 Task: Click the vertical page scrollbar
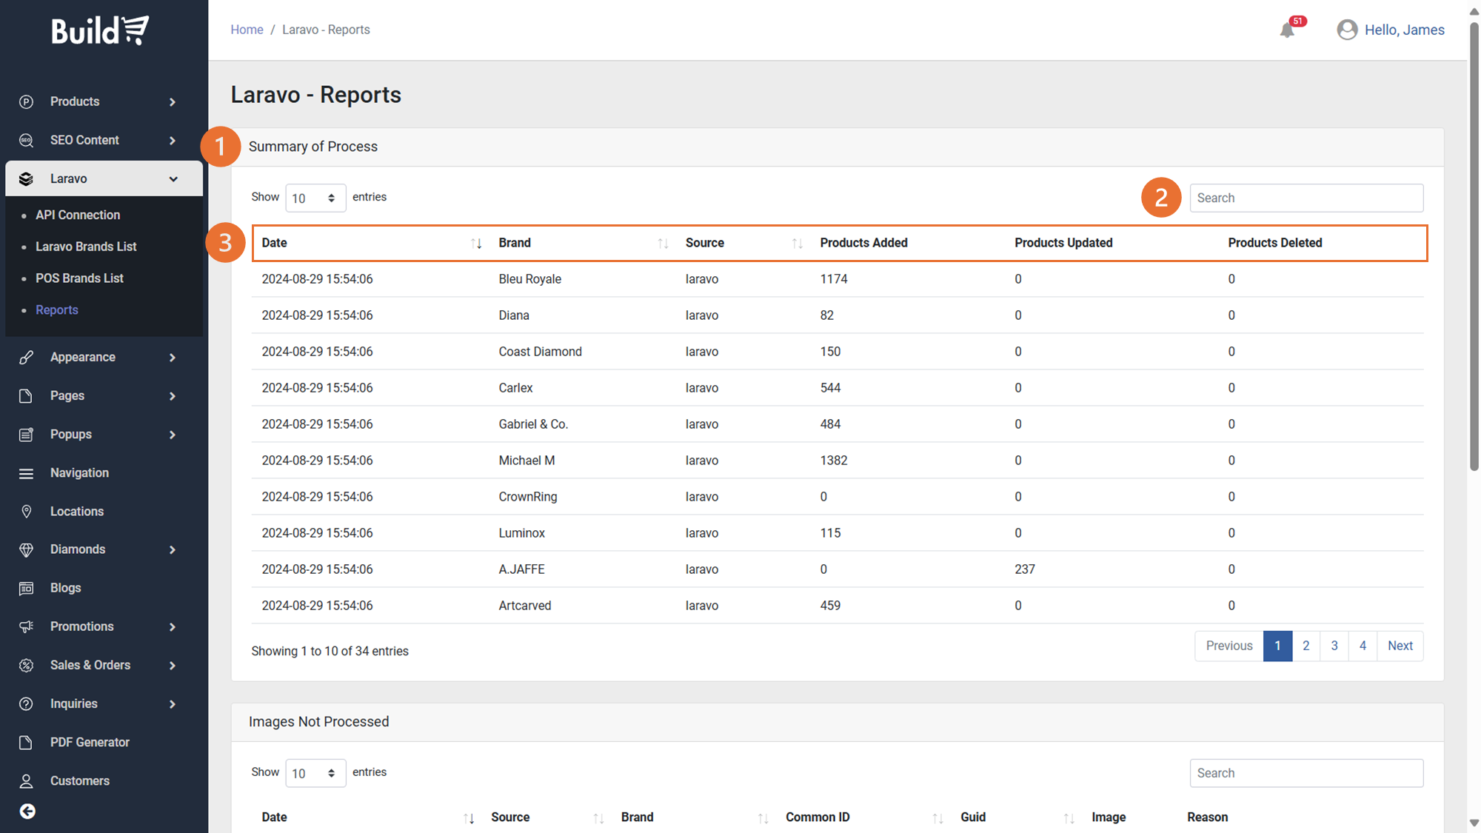click(1474, 244)
